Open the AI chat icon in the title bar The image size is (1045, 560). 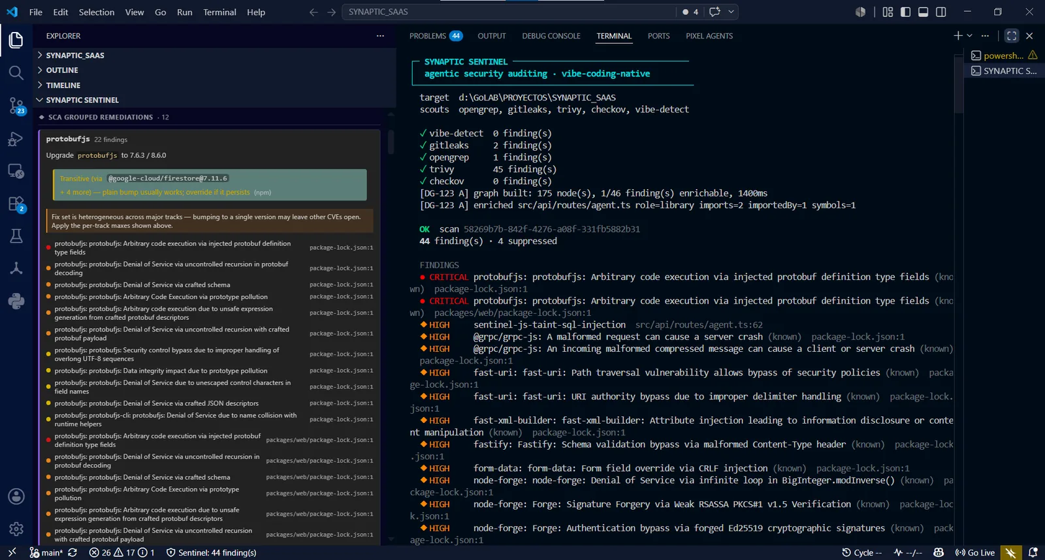[715, 12]
